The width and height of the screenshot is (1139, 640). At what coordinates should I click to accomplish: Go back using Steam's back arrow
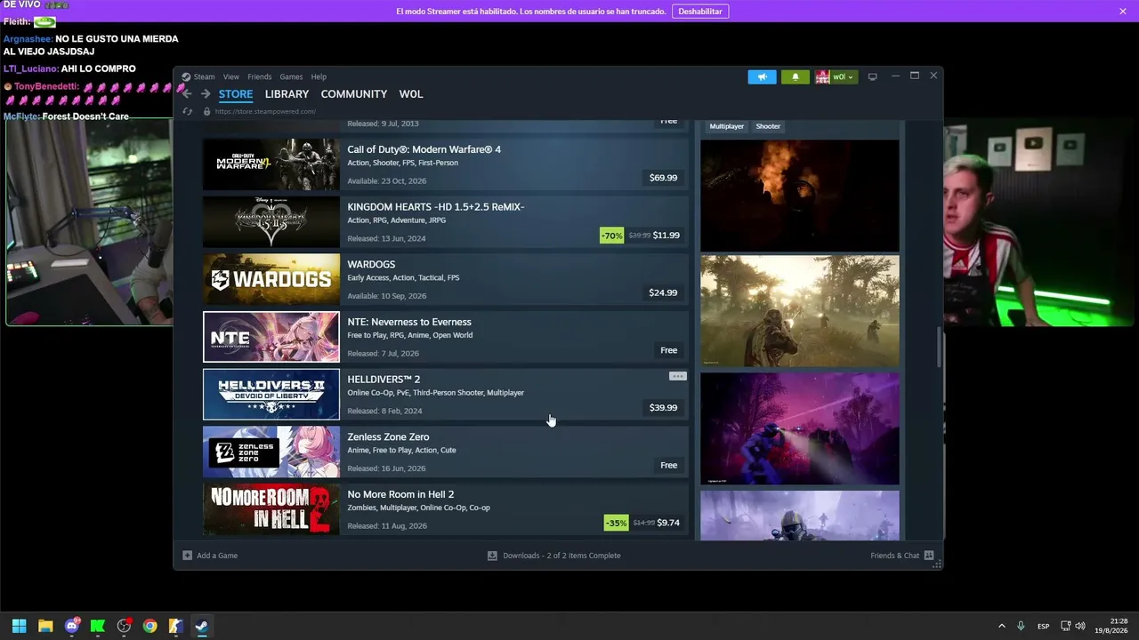coord(187,94)
